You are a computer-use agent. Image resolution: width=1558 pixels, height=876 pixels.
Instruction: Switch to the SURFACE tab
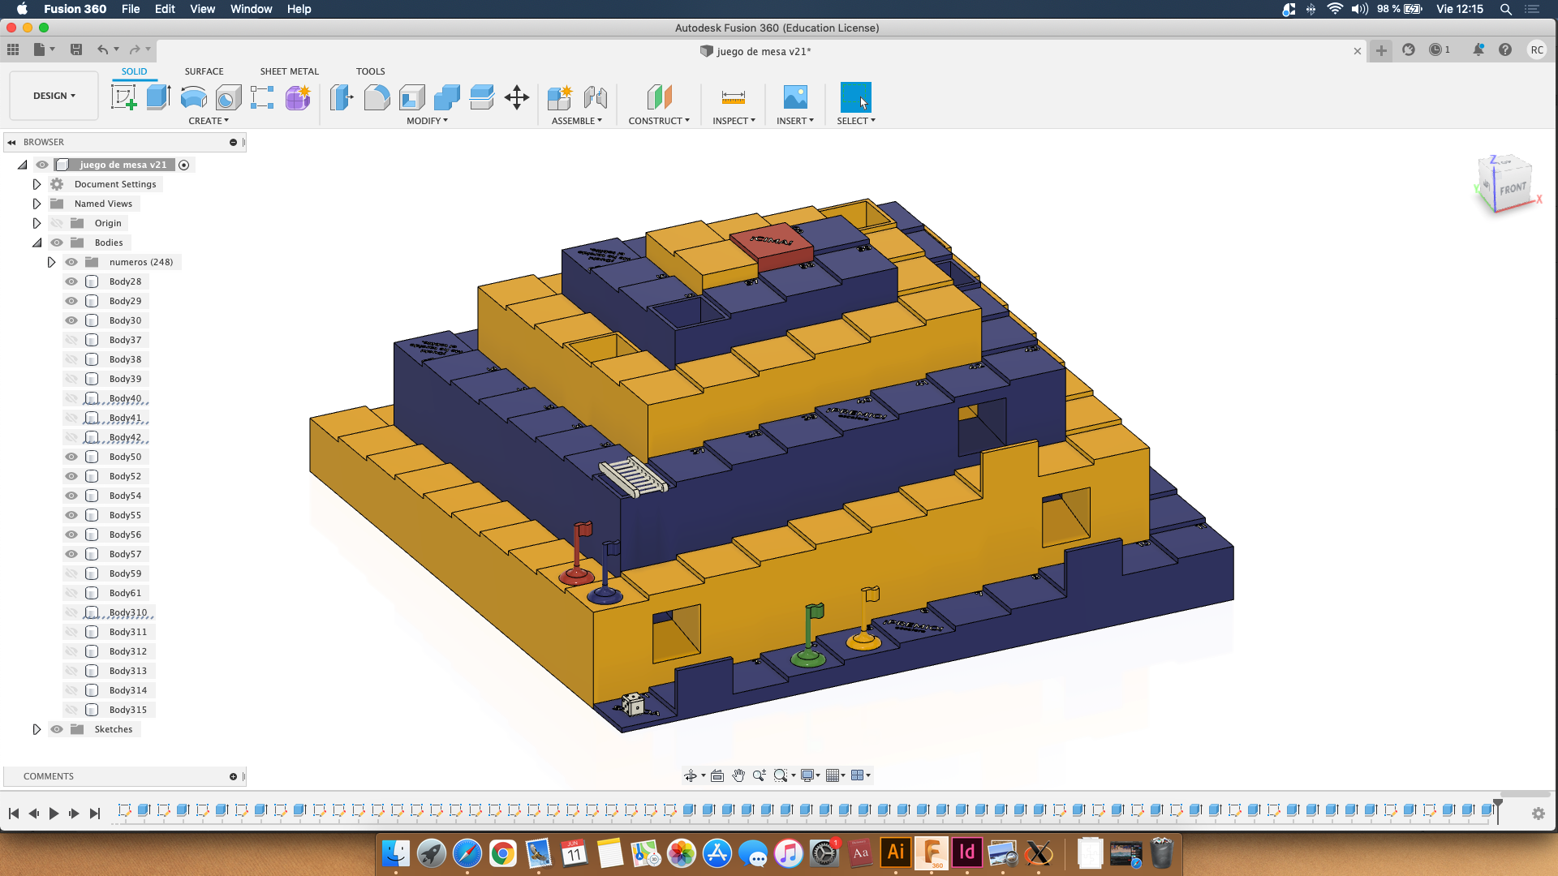tap(204, 71)
